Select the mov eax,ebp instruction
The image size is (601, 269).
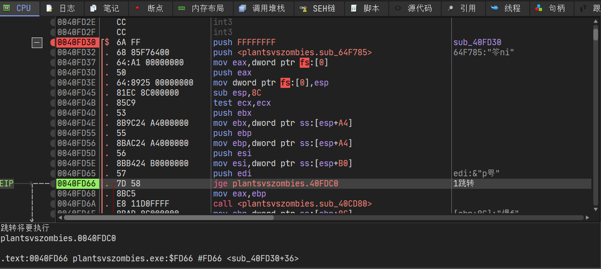240,194
